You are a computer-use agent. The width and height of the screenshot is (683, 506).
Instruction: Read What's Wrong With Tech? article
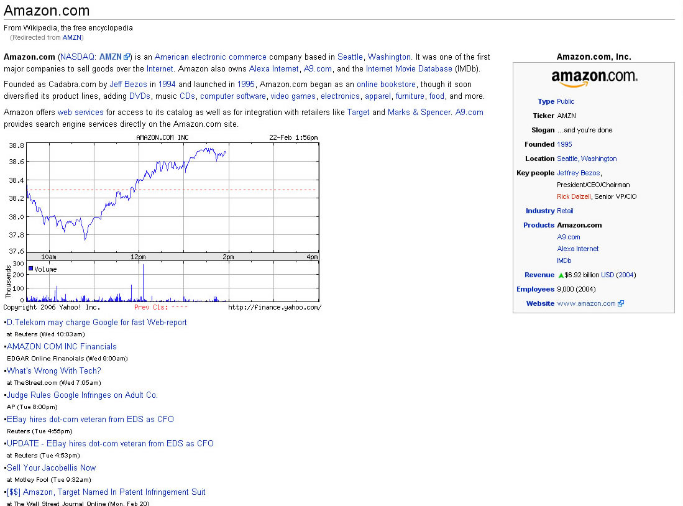click(54, 371)
